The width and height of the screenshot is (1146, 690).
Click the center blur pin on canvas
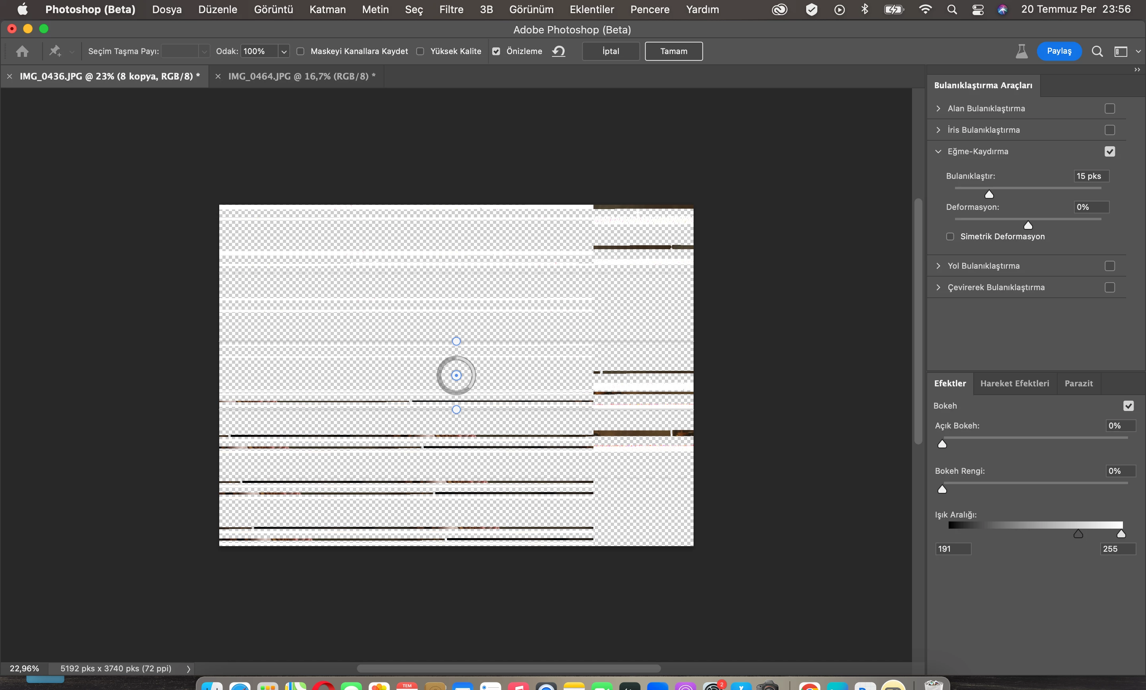456,376
